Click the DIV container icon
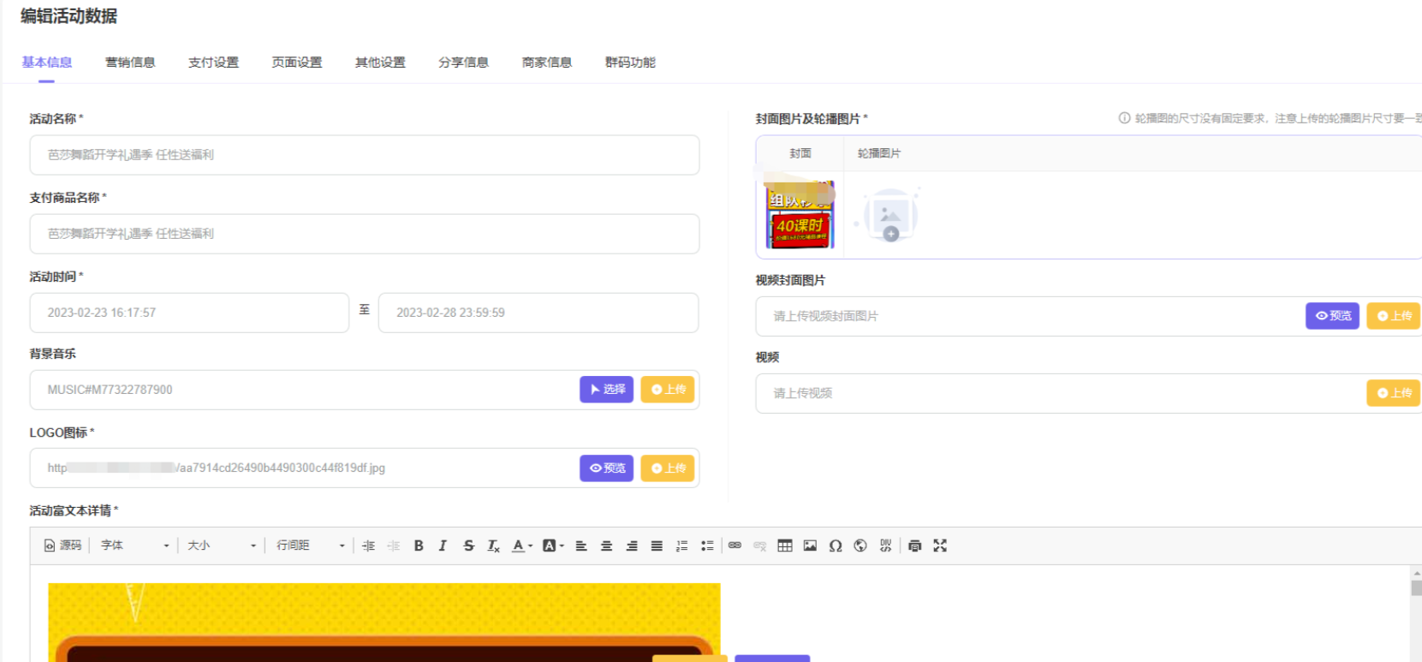 (x=885, y=546)
